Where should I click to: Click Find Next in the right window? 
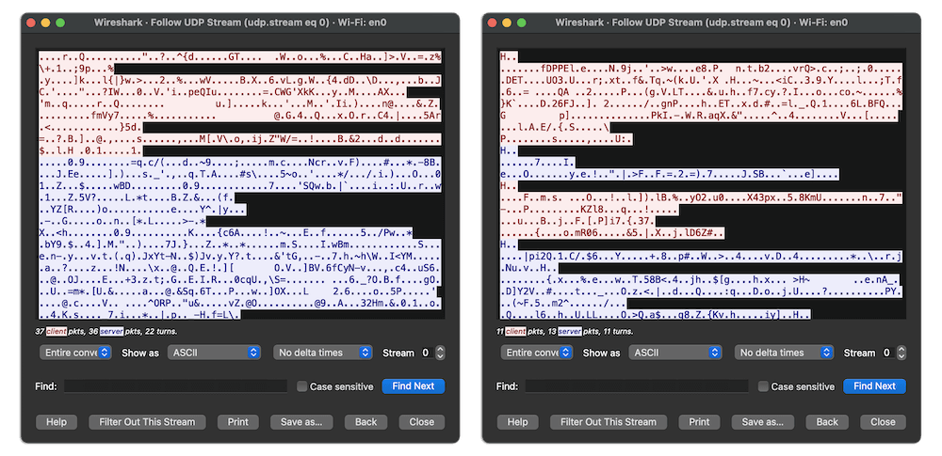(x=875, y=386)
